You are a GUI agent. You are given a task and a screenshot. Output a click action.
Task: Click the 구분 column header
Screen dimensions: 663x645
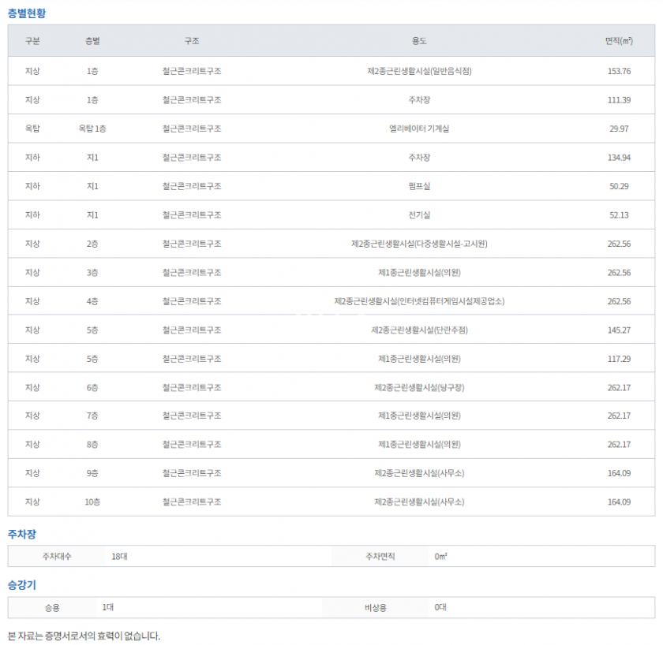click(32, 41)
